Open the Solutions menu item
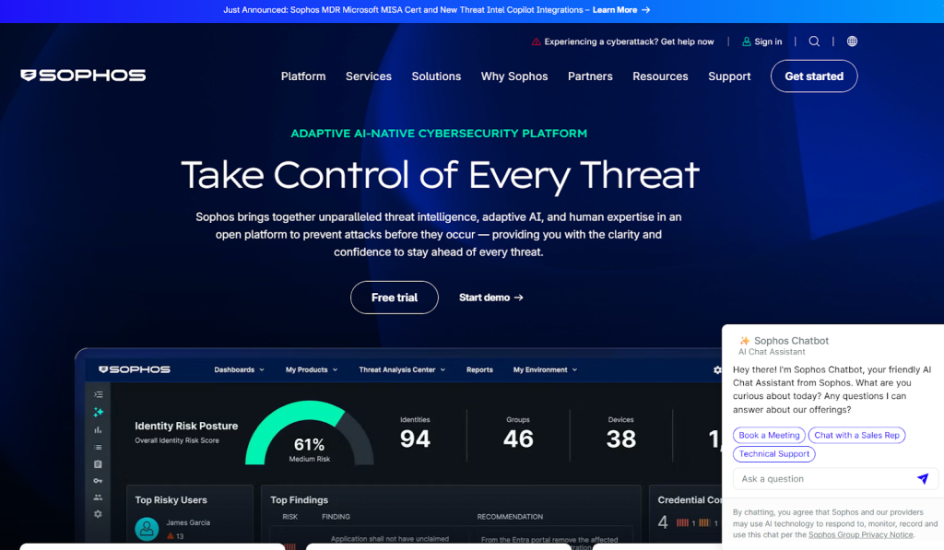The width and height of the screenshot is (944, 550). click(436, 76)
